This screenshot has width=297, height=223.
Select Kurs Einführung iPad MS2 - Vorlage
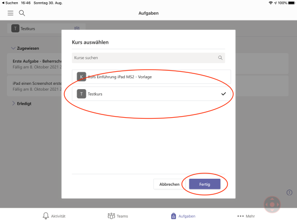pyautogui.click(x=151, y=77)
